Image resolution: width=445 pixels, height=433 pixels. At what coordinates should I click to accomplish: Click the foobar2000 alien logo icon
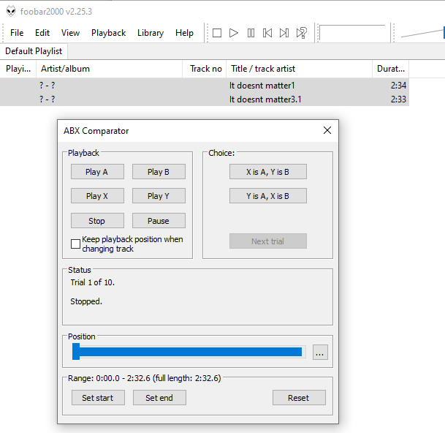(11, 11)
